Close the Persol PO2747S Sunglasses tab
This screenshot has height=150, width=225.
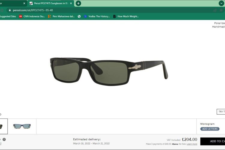pos(71,3)
